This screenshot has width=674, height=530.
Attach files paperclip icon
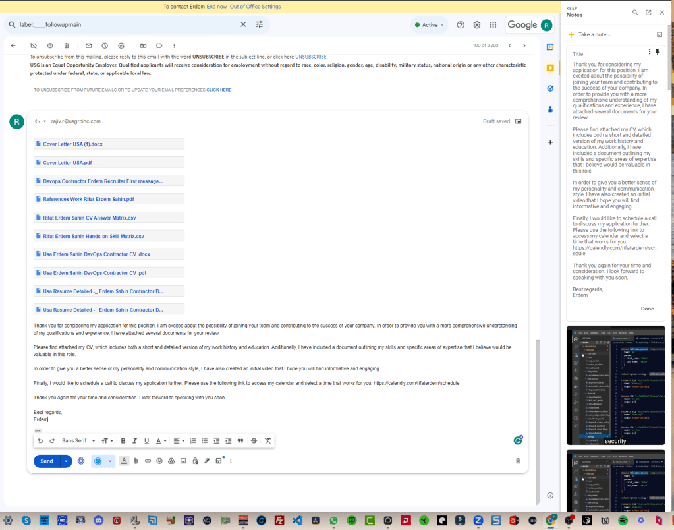click(x=136, y=461)
